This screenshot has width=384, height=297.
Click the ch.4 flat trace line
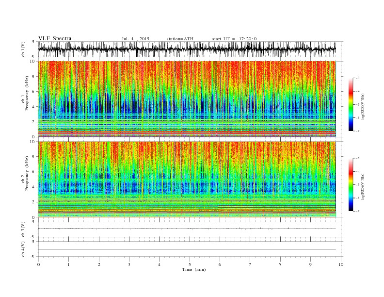[187, 249]
